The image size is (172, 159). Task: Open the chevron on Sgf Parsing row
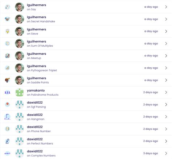[x=166, y=105]
